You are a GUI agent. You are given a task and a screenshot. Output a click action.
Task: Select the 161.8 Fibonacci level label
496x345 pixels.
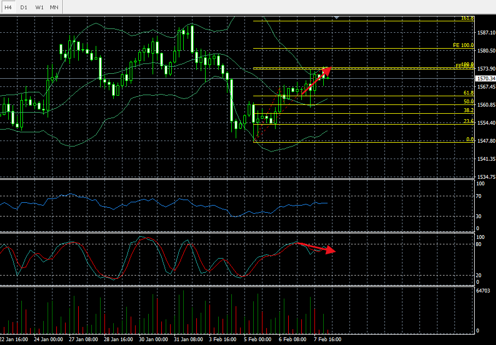click(x=467, y=19)
